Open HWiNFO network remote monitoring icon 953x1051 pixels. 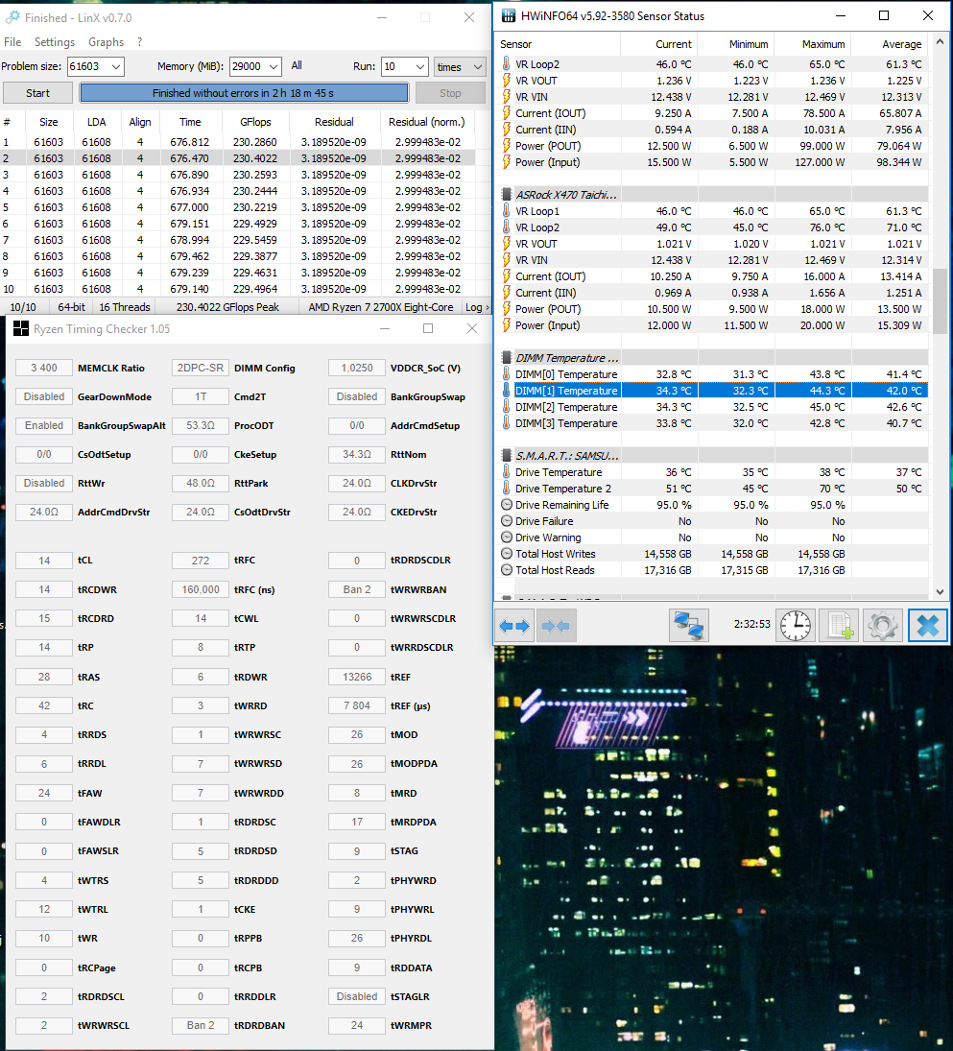pyautogui.click(x=688, y=626)
